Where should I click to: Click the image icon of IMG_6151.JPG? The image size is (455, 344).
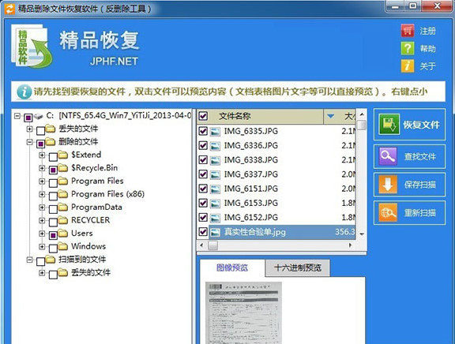215,189
